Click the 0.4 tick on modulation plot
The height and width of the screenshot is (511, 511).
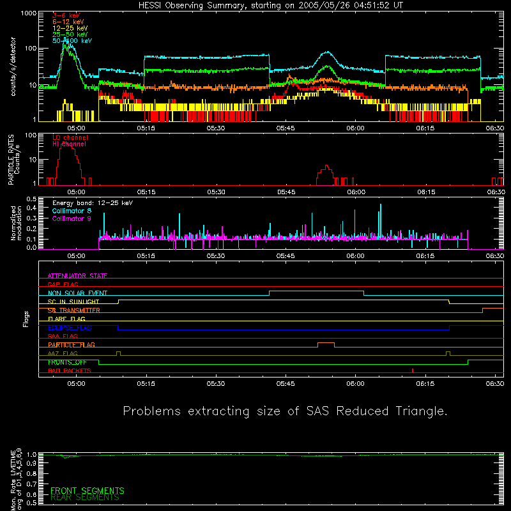click(31, 208)
